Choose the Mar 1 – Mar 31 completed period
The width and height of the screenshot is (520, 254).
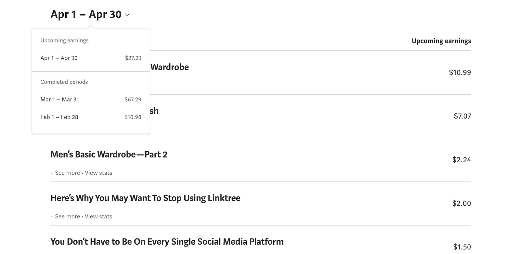[x=59, y=99]
